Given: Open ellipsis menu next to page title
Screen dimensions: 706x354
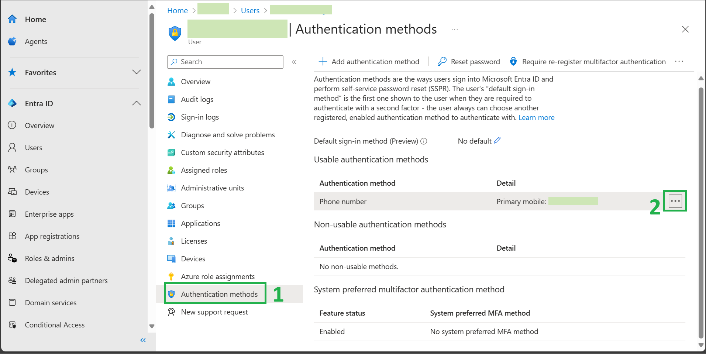Looking at the screenshot, I should click(455, 29).
